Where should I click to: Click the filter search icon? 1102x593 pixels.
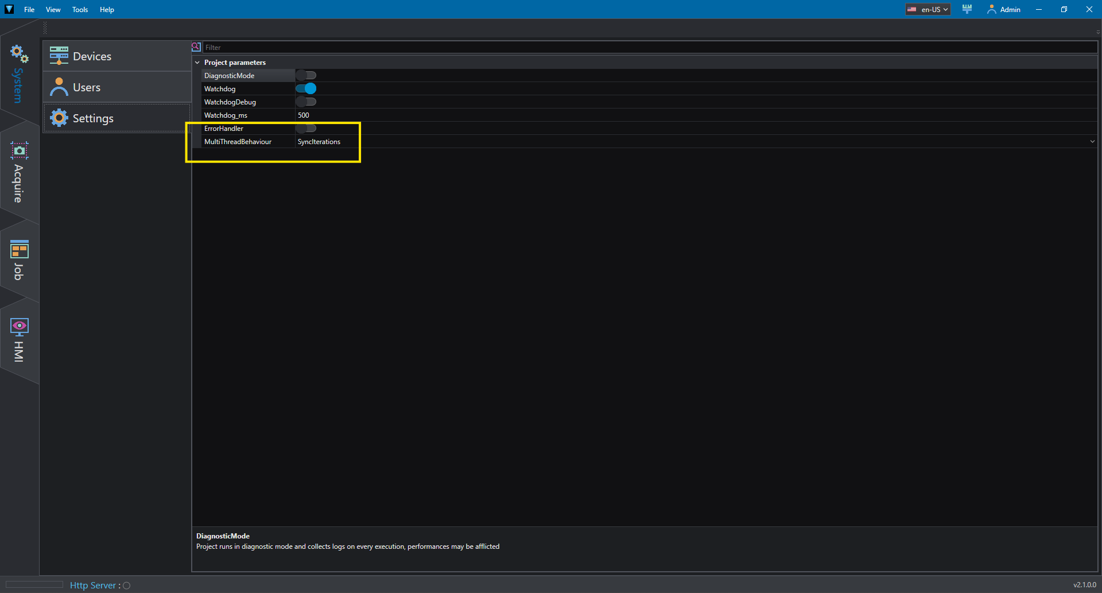coord(196,47)
